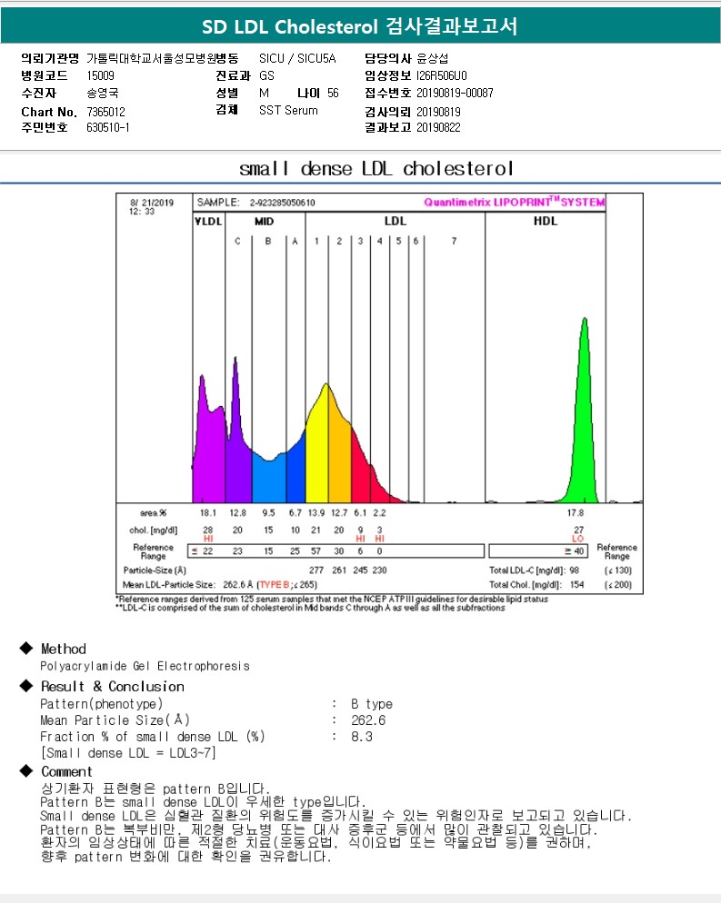Click receipt number '20190819-00087'
Image resolution: width=721 pixels, height=903 pixels.
[455, 93]
